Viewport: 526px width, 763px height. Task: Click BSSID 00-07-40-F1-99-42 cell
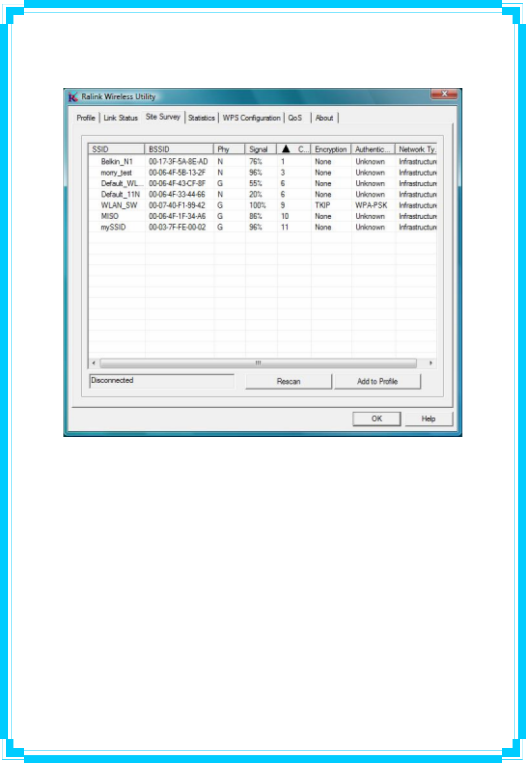(x=177, y=205)
